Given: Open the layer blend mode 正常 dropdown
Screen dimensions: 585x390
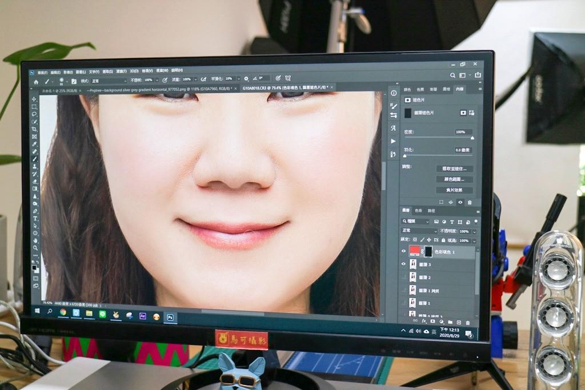Looking at the screenshot, I should coord(419,231).
